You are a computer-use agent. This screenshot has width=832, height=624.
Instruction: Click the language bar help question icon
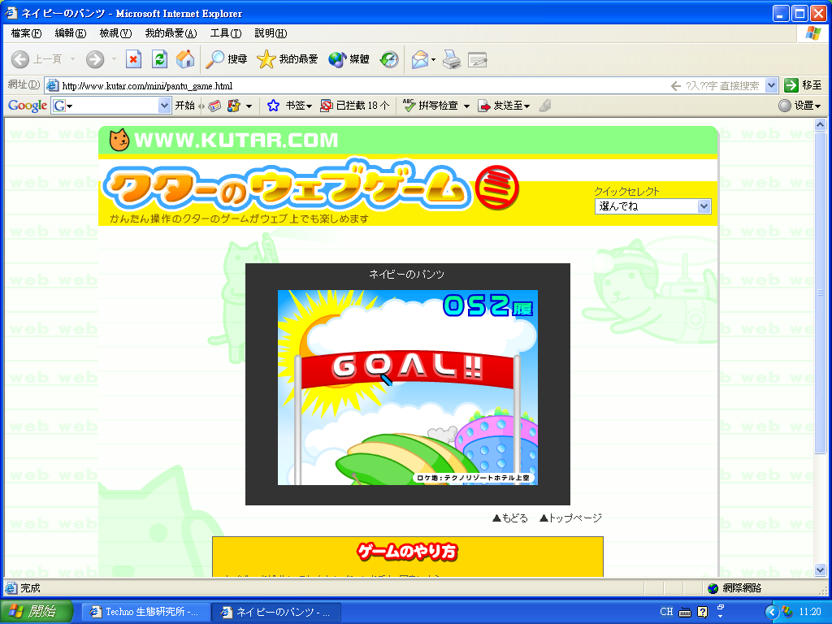(703, 613)
